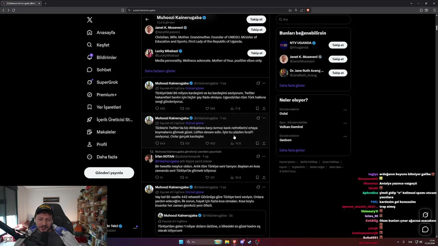The image size is (438, 246).
Task: View analytics of post with 71 B views
Action: [235, 109]
